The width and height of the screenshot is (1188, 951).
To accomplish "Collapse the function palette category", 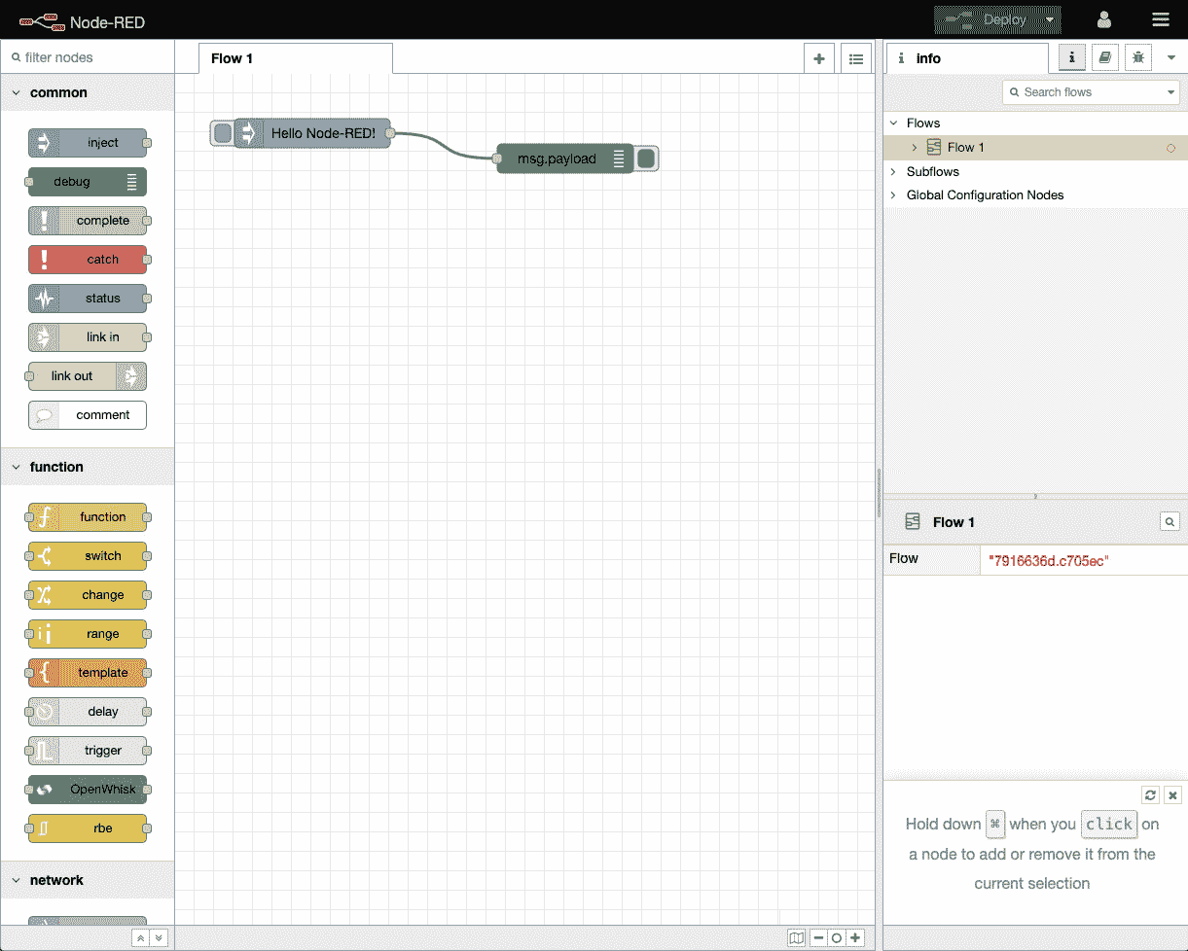I will point(88,467).
